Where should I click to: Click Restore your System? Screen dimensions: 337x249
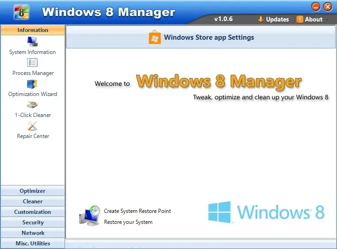click(x=128, y=222)
